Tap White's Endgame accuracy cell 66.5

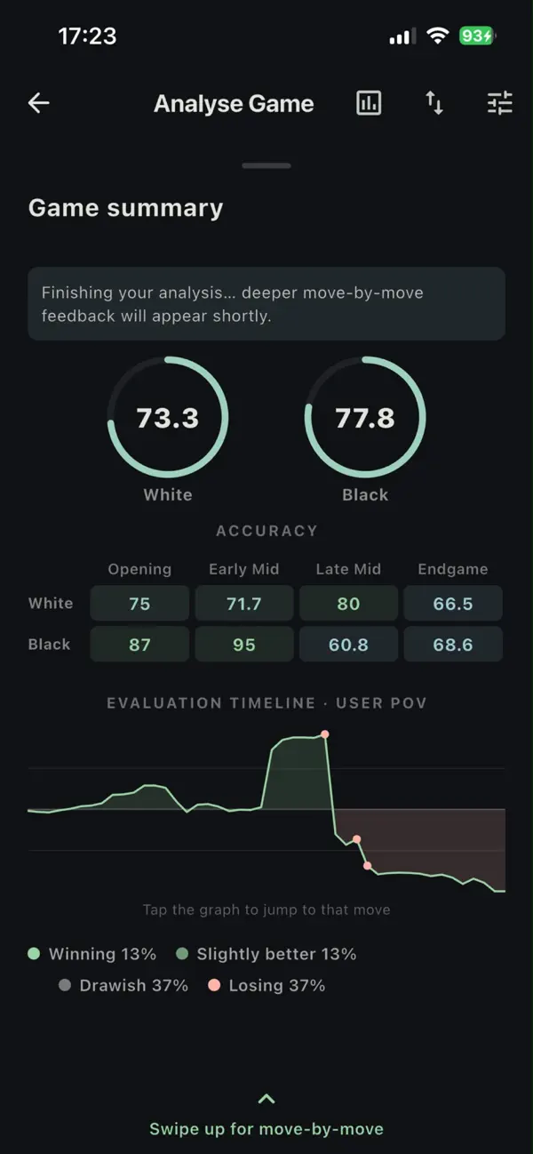pyautogui.click(x=453, y=604)
